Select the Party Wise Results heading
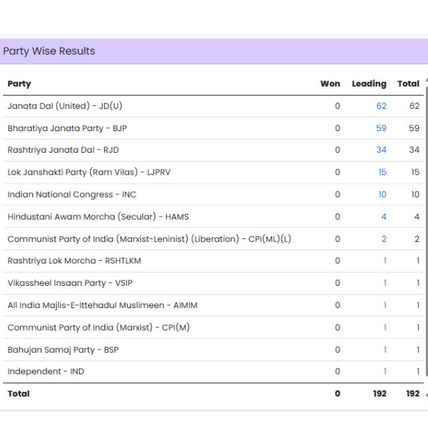The image size is (428, 428). coord(49,51)
